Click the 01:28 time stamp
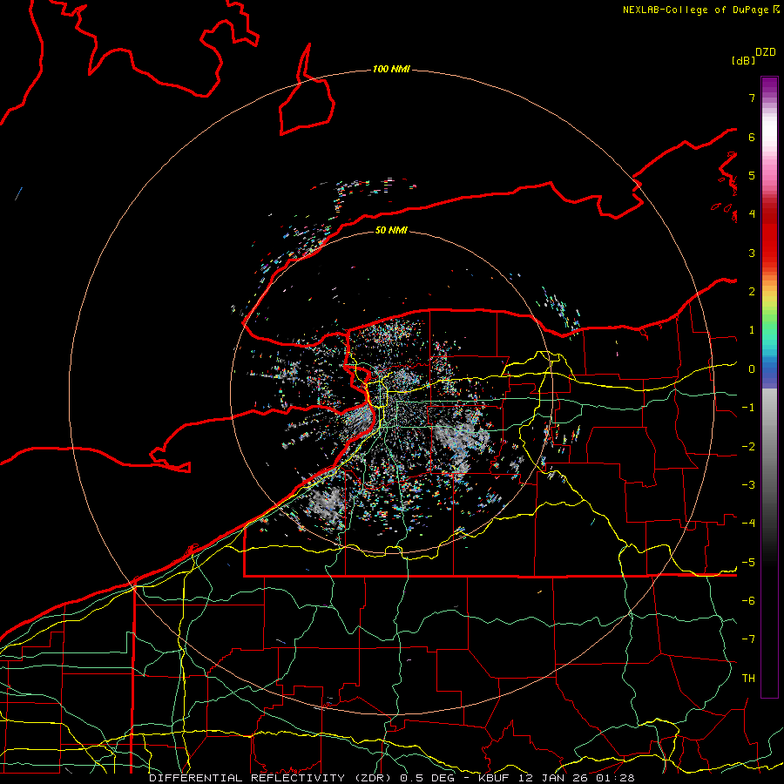The image size is (784, 784). pos(616,778)
